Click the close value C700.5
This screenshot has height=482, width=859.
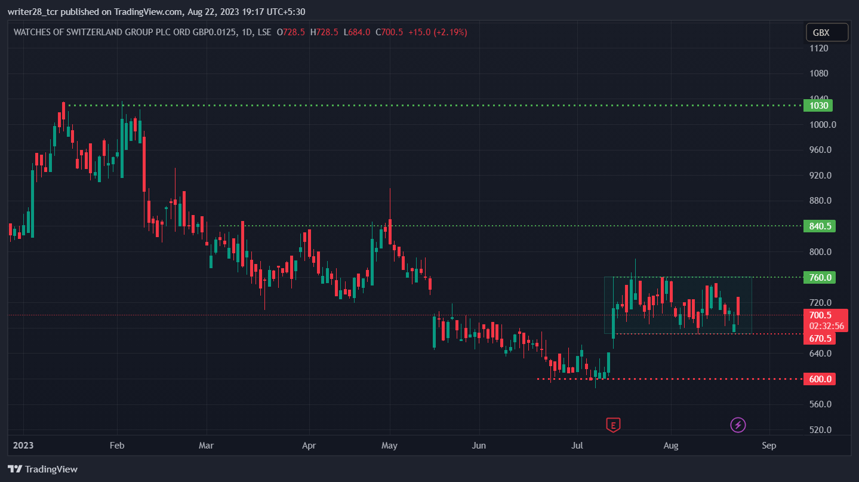pos(389,32)
